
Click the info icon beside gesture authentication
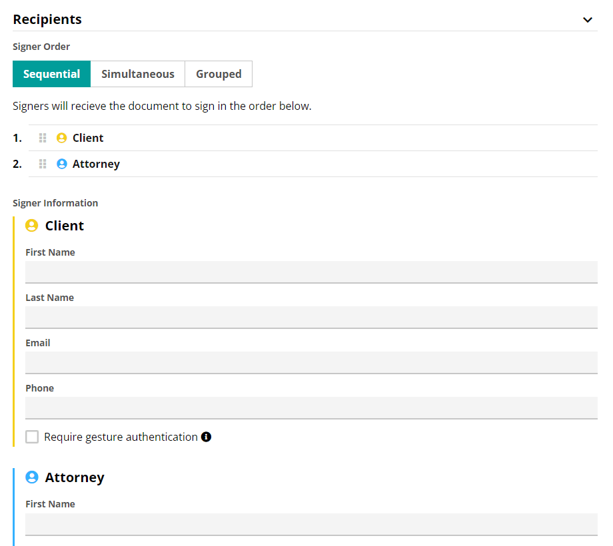pyautogui.click(x=206, y=437)
